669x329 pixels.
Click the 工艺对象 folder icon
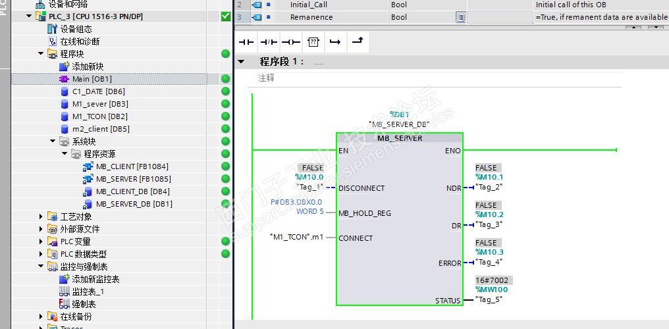coord(52,216)
